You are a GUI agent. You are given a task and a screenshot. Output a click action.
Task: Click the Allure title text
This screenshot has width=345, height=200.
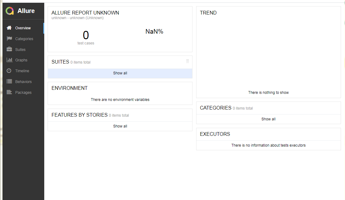pos(26,11)
